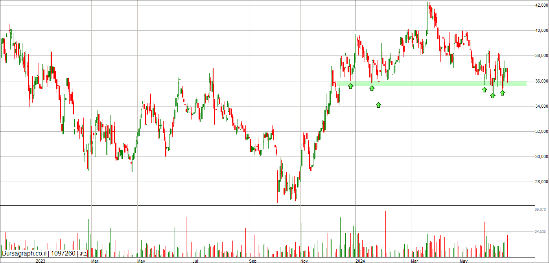Viewport: 549px width, 263px height.
Task: Select the 28,000 price level label
Action: (541, 182)
